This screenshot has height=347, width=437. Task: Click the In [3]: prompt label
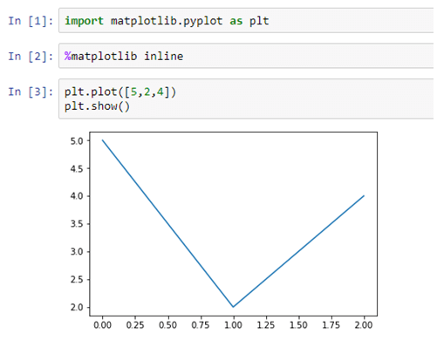point(31,92)
